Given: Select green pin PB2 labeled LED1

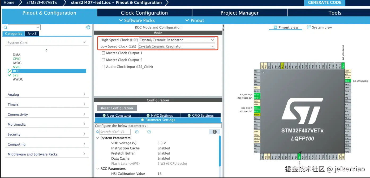Looking at the screenshot, I should [299, 157].
